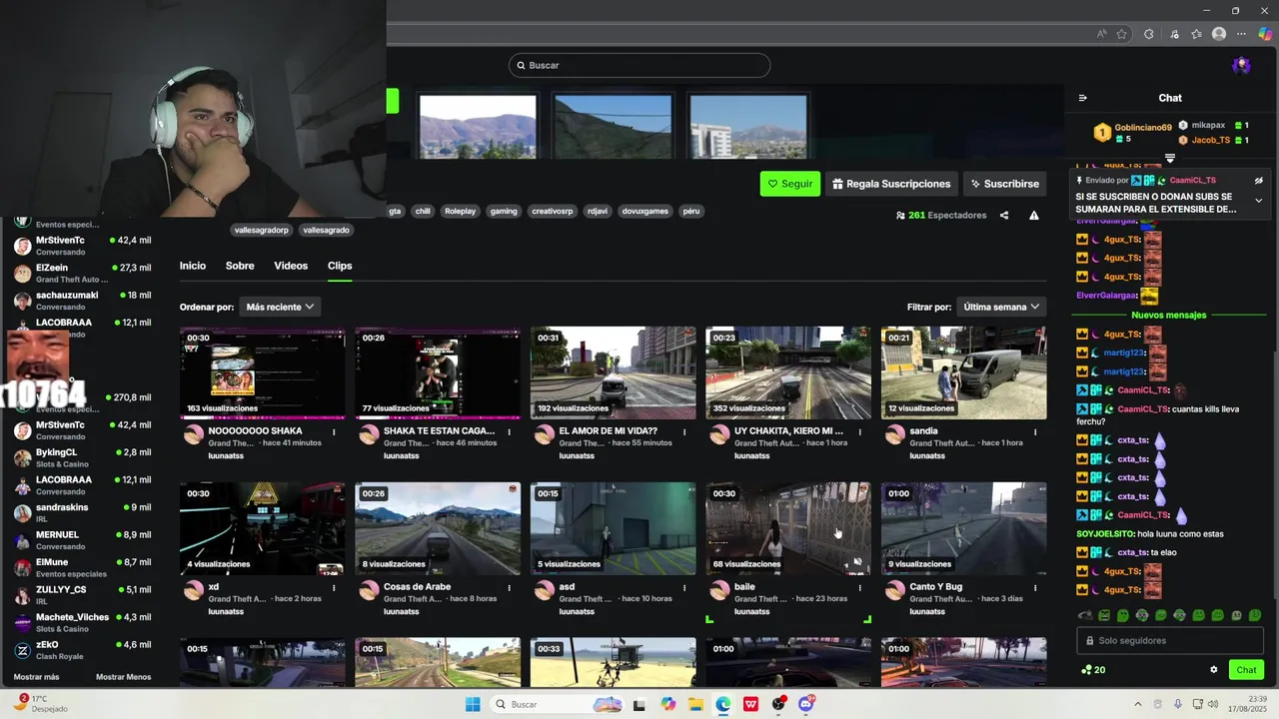Image resolution: width=1279 pixels, height=719 pixels.
Task: Click Goblinciano69 top gifter name
Action: (1143, 128)
